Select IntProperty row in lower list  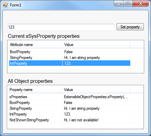point(69,114)
